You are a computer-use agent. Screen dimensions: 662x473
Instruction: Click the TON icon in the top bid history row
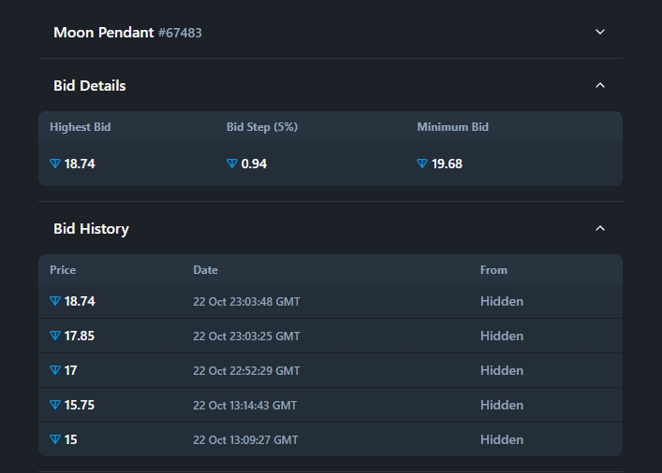(55, 301)
